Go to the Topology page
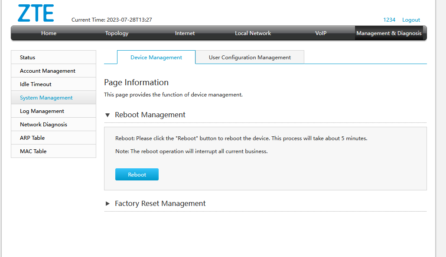 tap(117, 33)
